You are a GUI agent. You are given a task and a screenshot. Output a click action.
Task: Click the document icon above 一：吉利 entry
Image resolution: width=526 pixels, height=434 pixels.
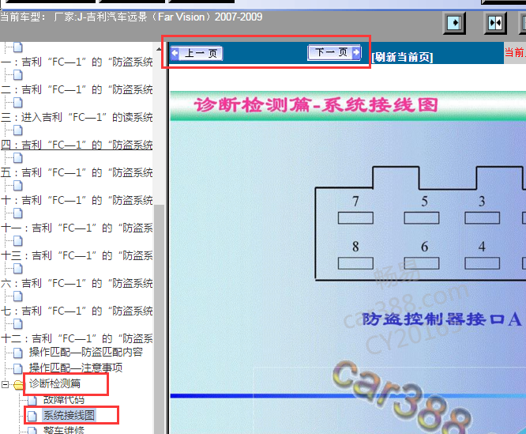[x=18, y=47]
